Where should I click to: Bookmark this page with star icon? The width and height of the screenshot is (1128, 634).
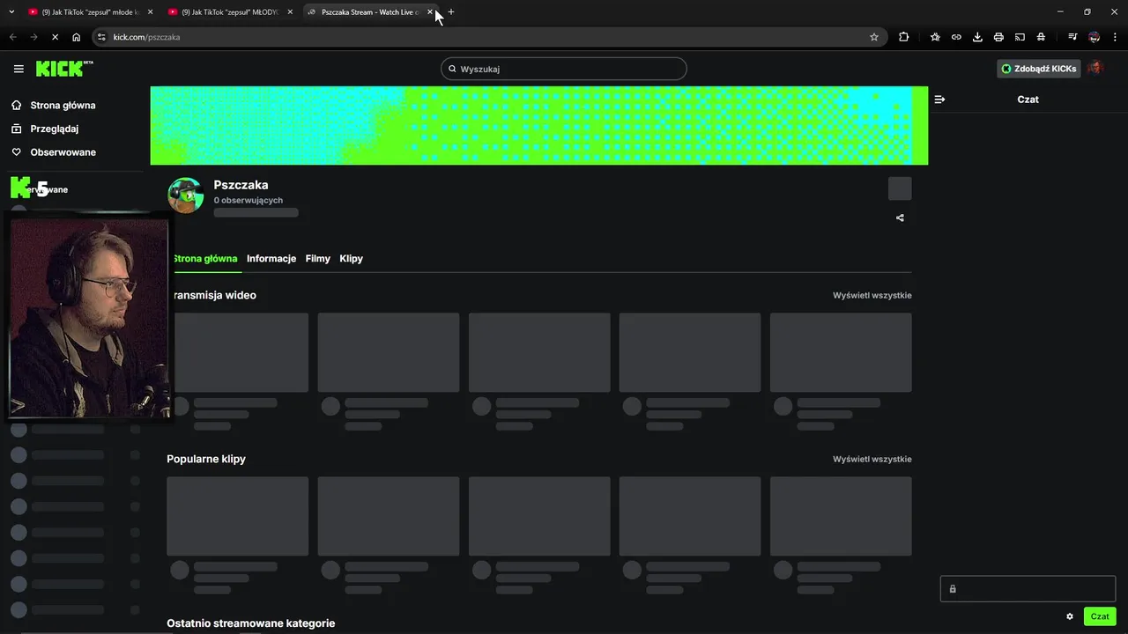point(874,37)
